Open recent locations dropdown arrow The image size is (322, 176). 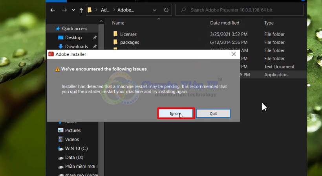pos(73,10)
